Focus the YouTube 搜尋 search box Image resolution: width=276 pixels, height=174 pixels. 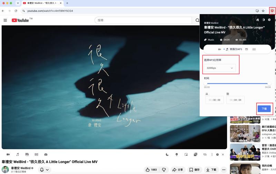[x=143, y=20]
